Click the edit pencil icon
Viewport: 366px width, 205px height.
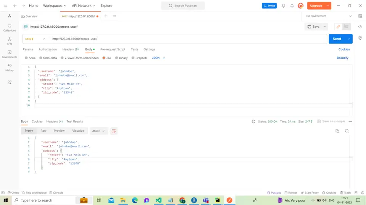click(338, 27)
